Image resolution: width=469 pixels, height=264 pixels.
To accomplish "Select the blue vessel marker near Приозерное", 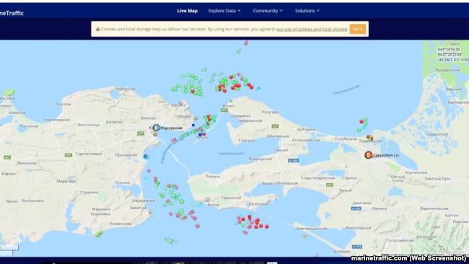I will coord(146,156).
